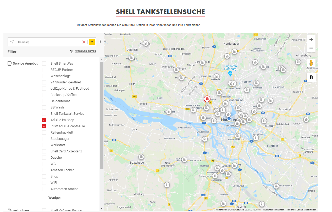The height and width of the screenshot is (212, 332).
Task: Zoom in on the map
Action: (x=311, y=39)
